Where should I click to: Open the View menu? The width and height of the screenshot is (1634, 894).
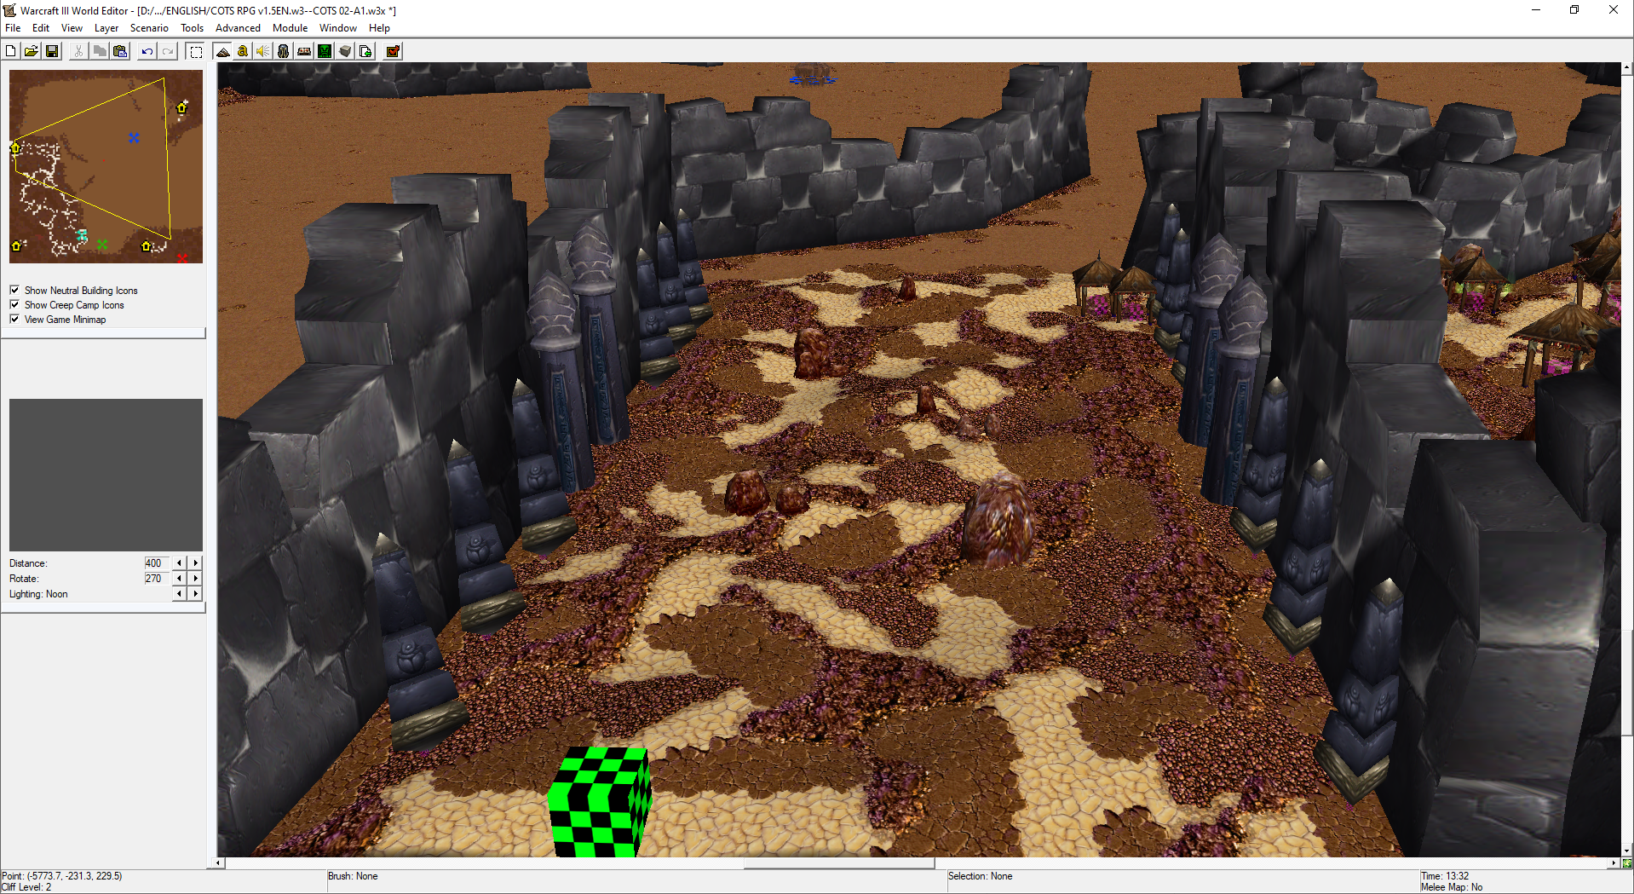pos(72,28)
